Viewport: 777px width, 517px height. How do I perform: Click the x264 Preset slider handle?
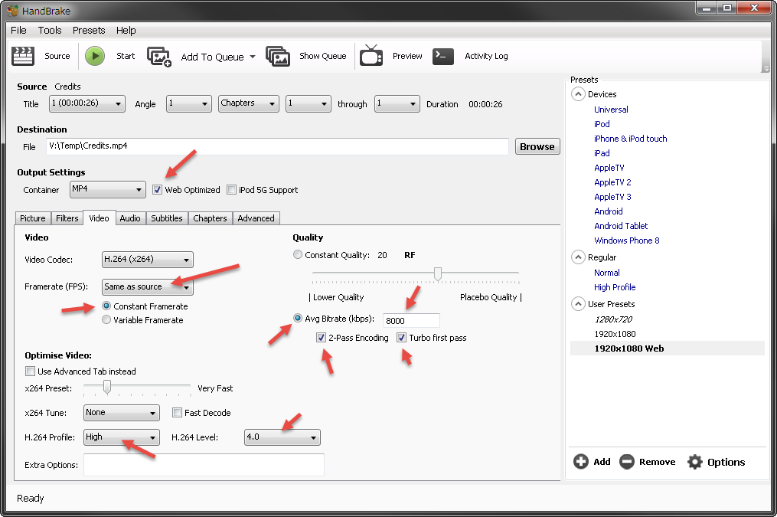pyautogui.click(x=107, y=387)
